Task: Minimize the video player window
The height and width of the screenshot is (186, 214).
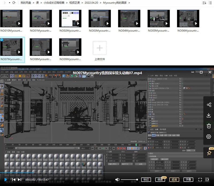Action: coord(193,72)
